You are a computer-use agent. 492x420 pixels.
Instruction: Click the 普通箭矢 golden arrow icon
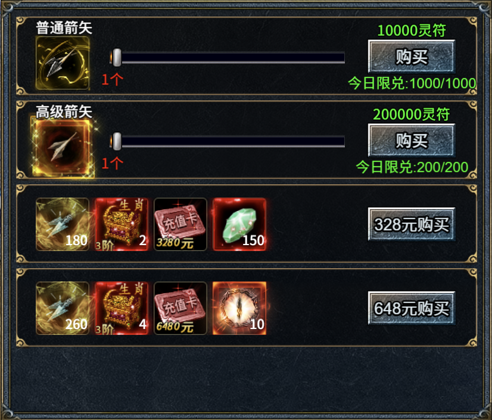(x=63, y=63)
